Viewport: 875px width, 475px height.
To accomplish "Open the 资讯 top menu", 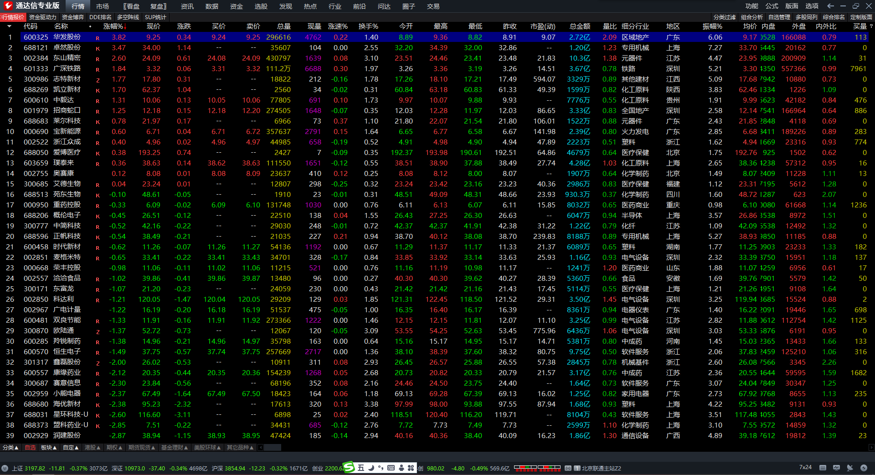I will pyautogui.click(x=187, y=6).
